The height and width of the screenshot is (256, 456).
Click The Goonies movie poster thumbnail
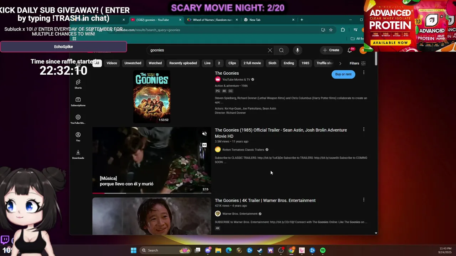click(152, 97)
